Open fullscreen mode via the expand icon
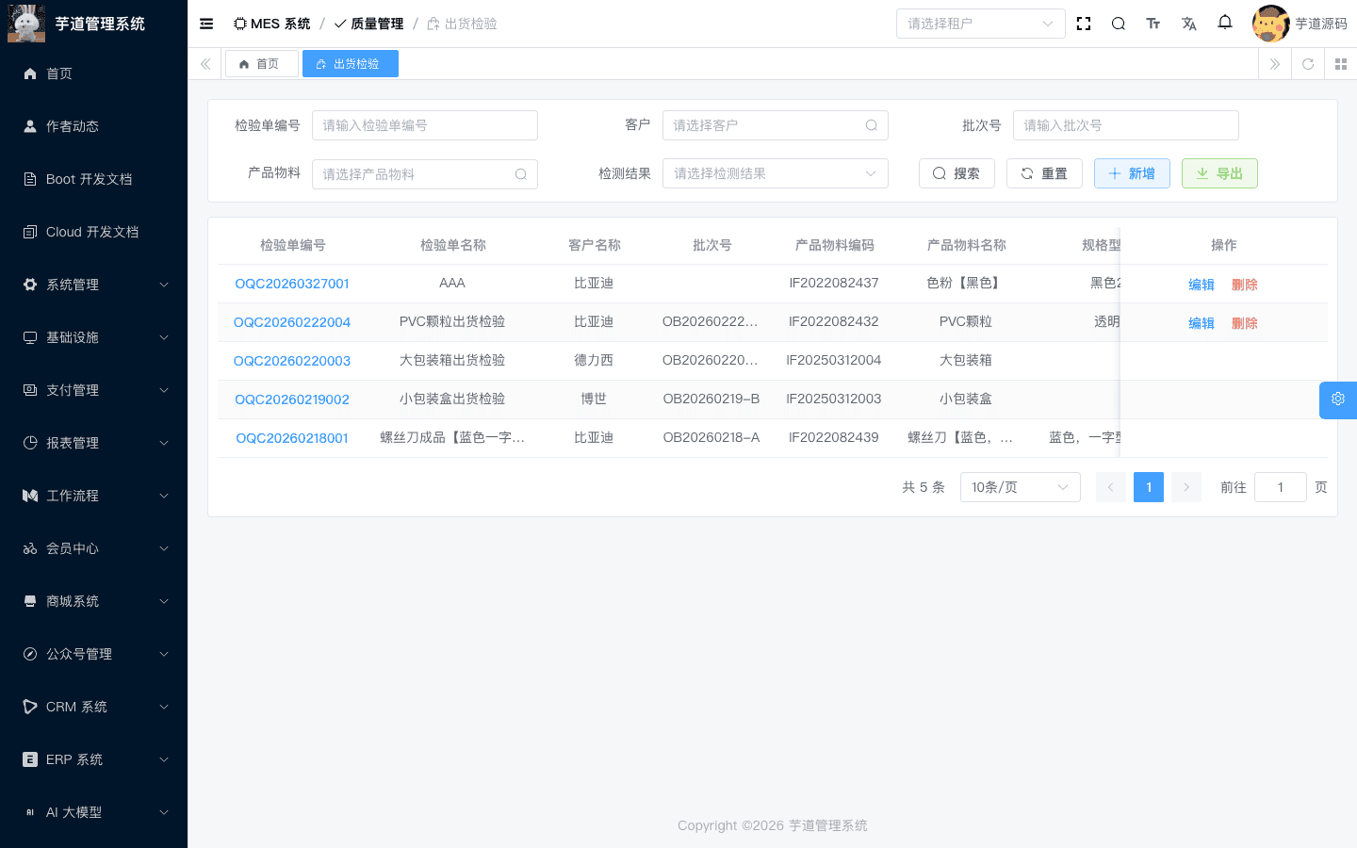The width and height of the screenshot is (1357, 848). [x=1083, y=23]
